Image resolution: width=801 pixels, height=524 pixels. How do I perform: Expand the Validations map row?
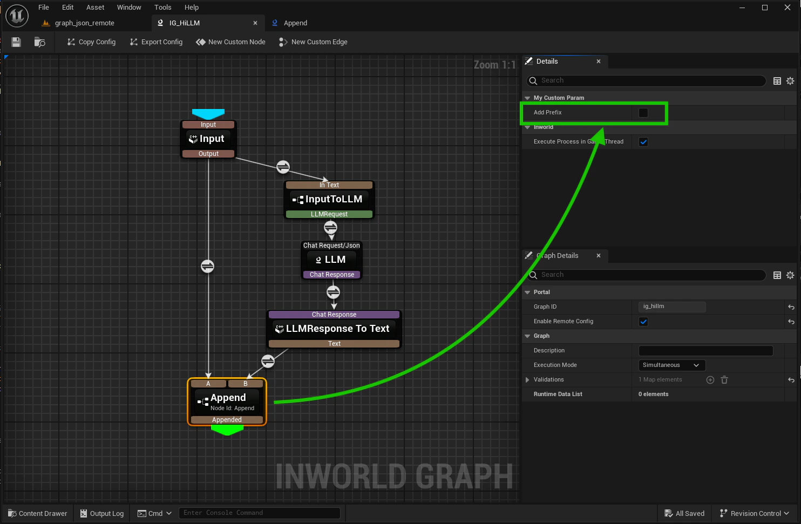527,380
